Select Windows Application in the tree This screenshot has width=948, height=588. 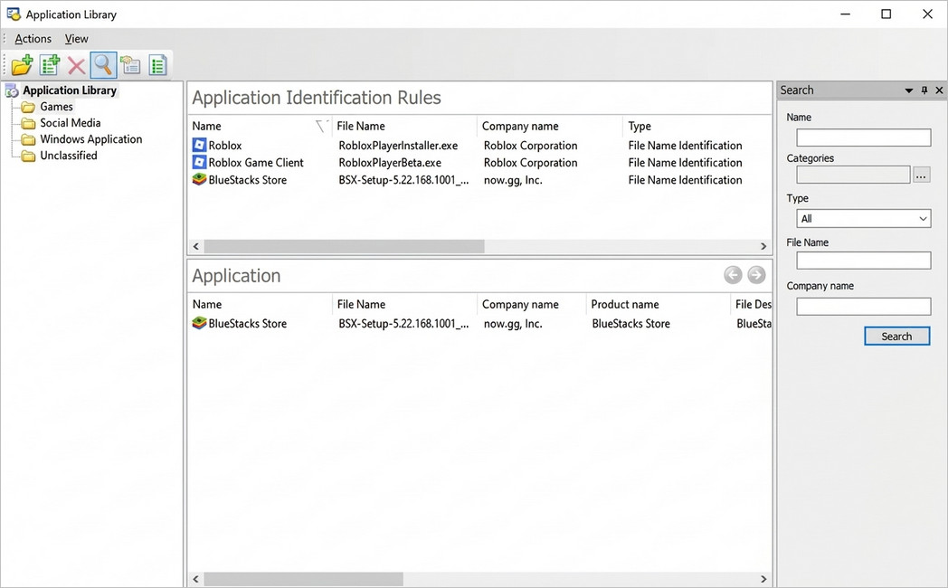click(x=90, y=139)
